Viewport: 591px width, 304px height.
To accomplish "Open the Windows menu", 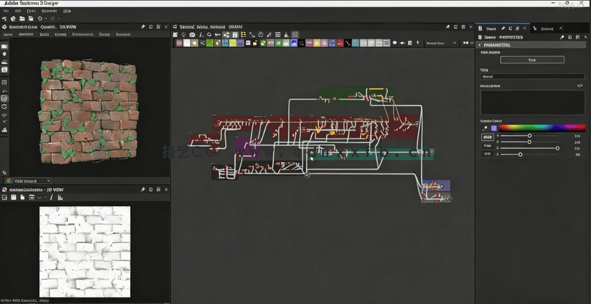I will pyautogui.click(x=50, y=11).
